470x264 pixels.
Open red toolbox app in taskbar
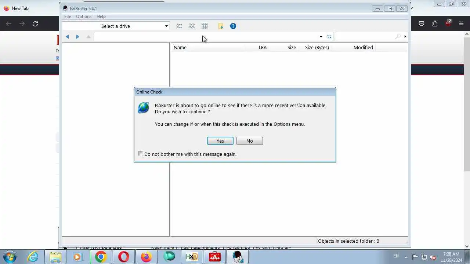pos(215,257)
